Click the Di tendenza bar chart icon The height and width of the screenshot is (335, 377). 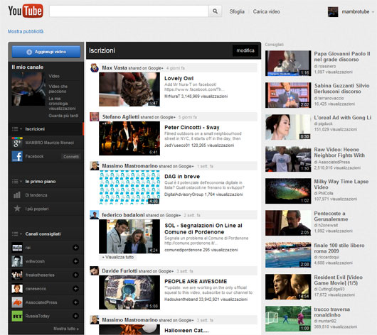pos(17,195)
